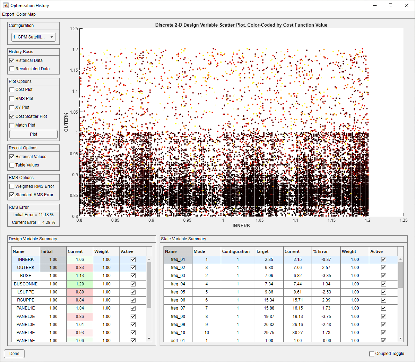Image resolution: width=415 pixels, height=362 pixels.
Task: Click Current value 0.83 for OUTERK
Action: click(80, 268)
